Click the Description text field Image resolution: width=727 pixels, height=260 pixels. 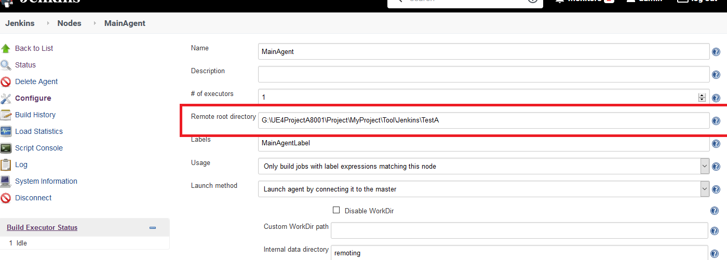pyautogui.click(x=483, y=74)
